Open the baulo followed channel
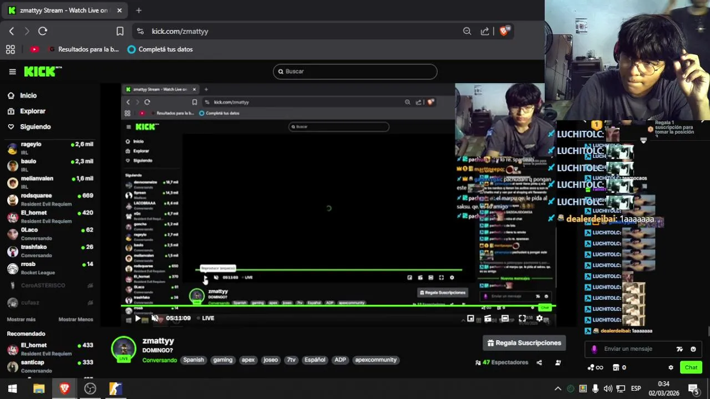This screenshot has height=399, width=710. pos(50,165)
